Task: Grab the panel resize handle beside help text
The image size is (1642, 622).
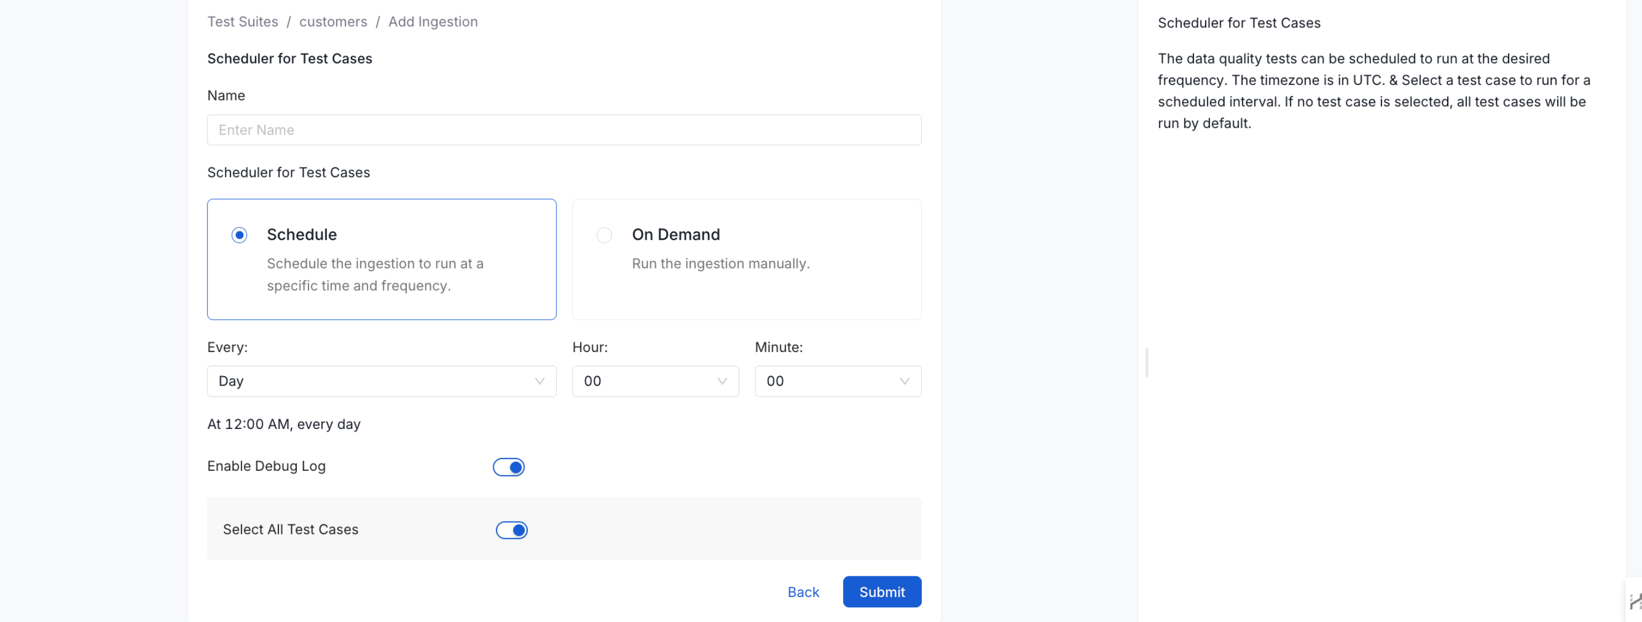Action: tap(1146, 363)
